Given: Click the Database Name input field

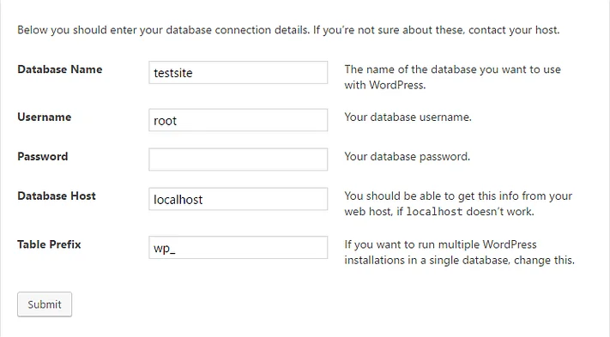Looking at the screenshot, I should [x=239, y=72].
